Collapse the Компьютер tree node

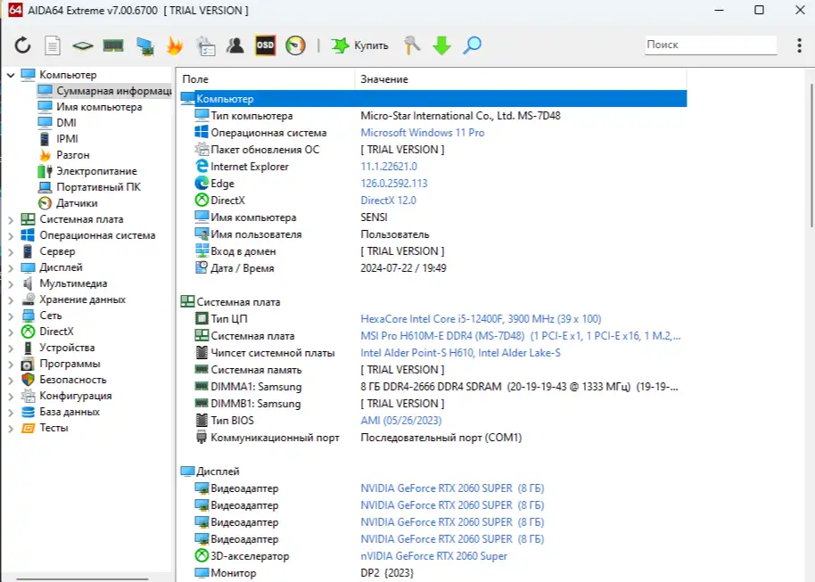click(11, 75)
